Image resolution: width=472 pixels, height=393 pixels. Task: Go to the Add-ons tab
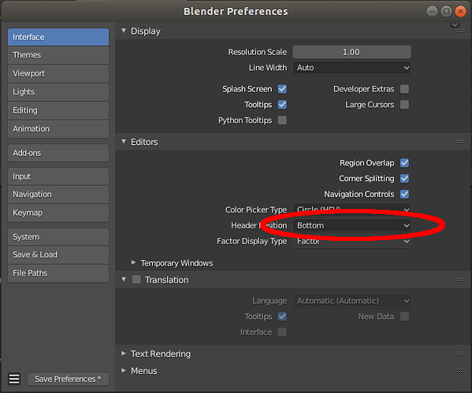[58, 153]
